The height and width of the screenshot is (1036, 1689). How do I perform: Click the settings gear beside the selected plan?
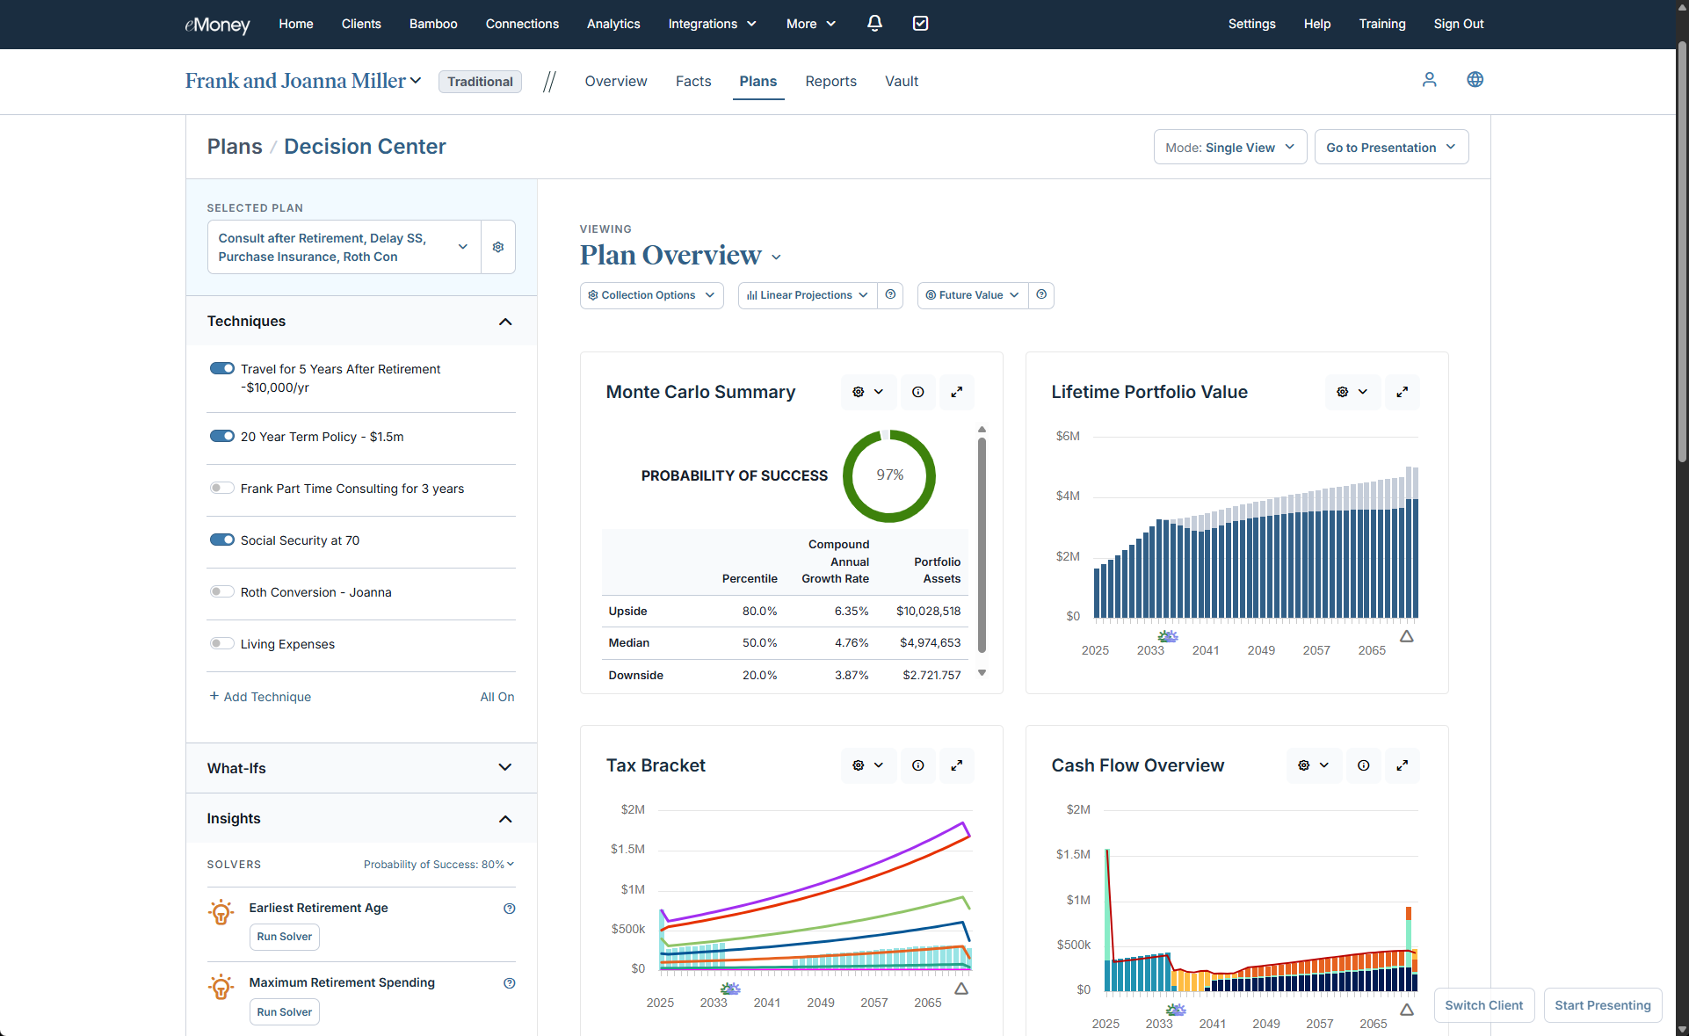click(497, 247)
